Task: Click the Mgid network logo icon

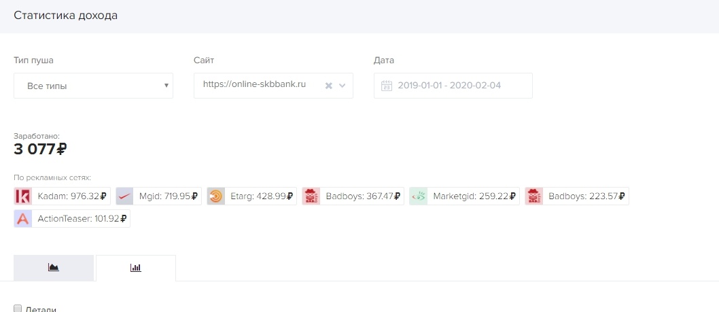Action: [124, 196]
